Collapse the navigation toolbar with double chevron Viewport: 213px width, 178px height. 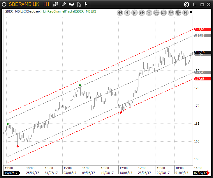click(x=191, y=12)
